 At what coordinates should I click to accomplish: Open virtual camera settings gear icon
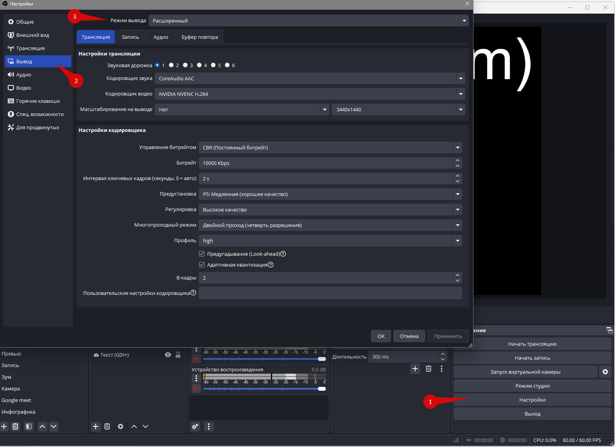pyautogui.click(x=605, y=372)
